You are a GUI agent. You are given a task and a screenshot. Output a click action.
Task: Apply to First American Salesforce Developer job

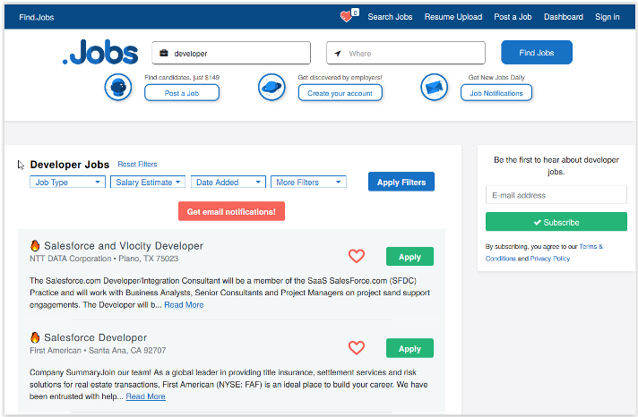410,348
